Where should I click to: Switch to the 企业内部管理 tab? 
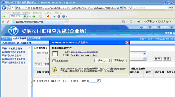(x=34, y=38)
